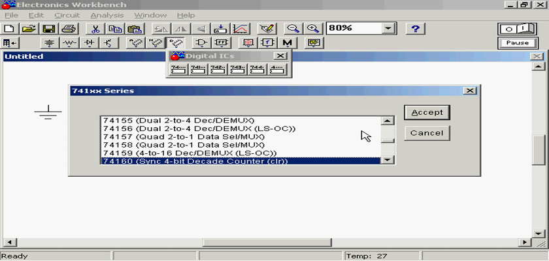Pick the 744xx series IC
This screenshot has width=549, height=261.
point(258,69)
